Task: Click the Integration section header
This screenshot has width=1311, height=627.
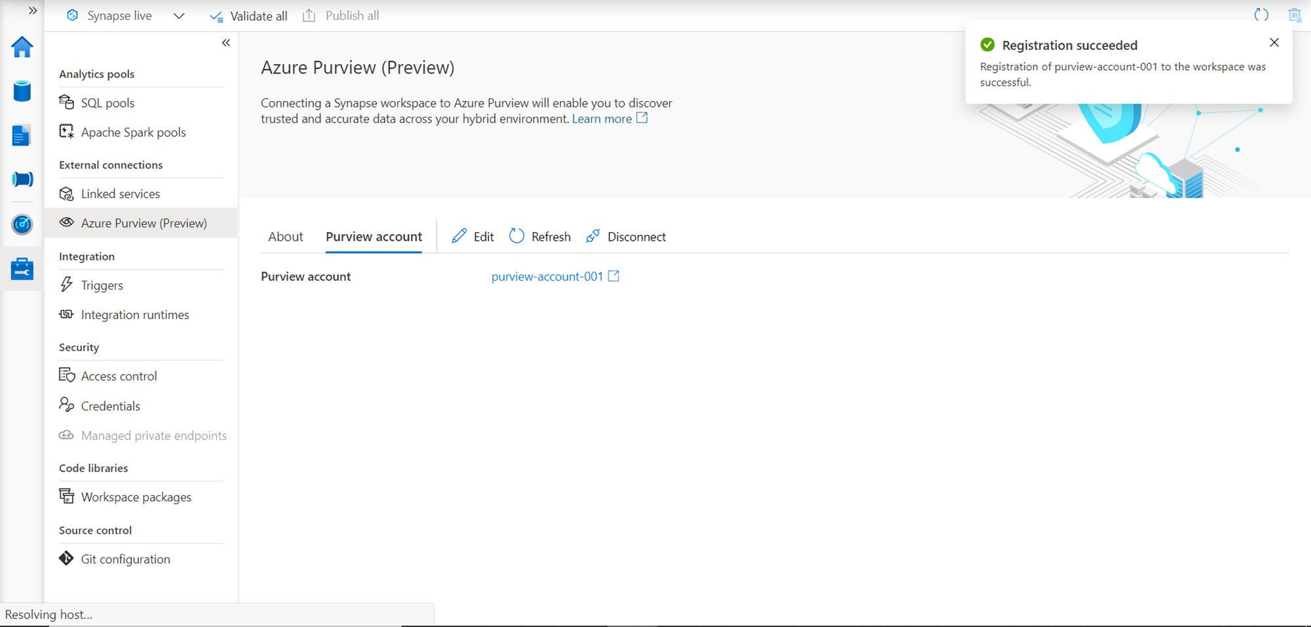Action: (87, 256)
